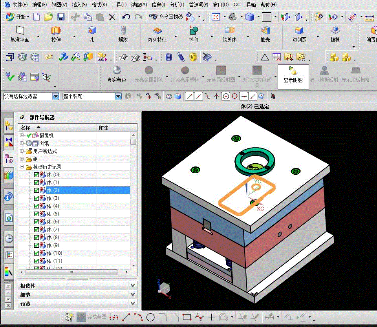Click the 附注 column header
The image size is (377, 327).
(x=117, y=128)
